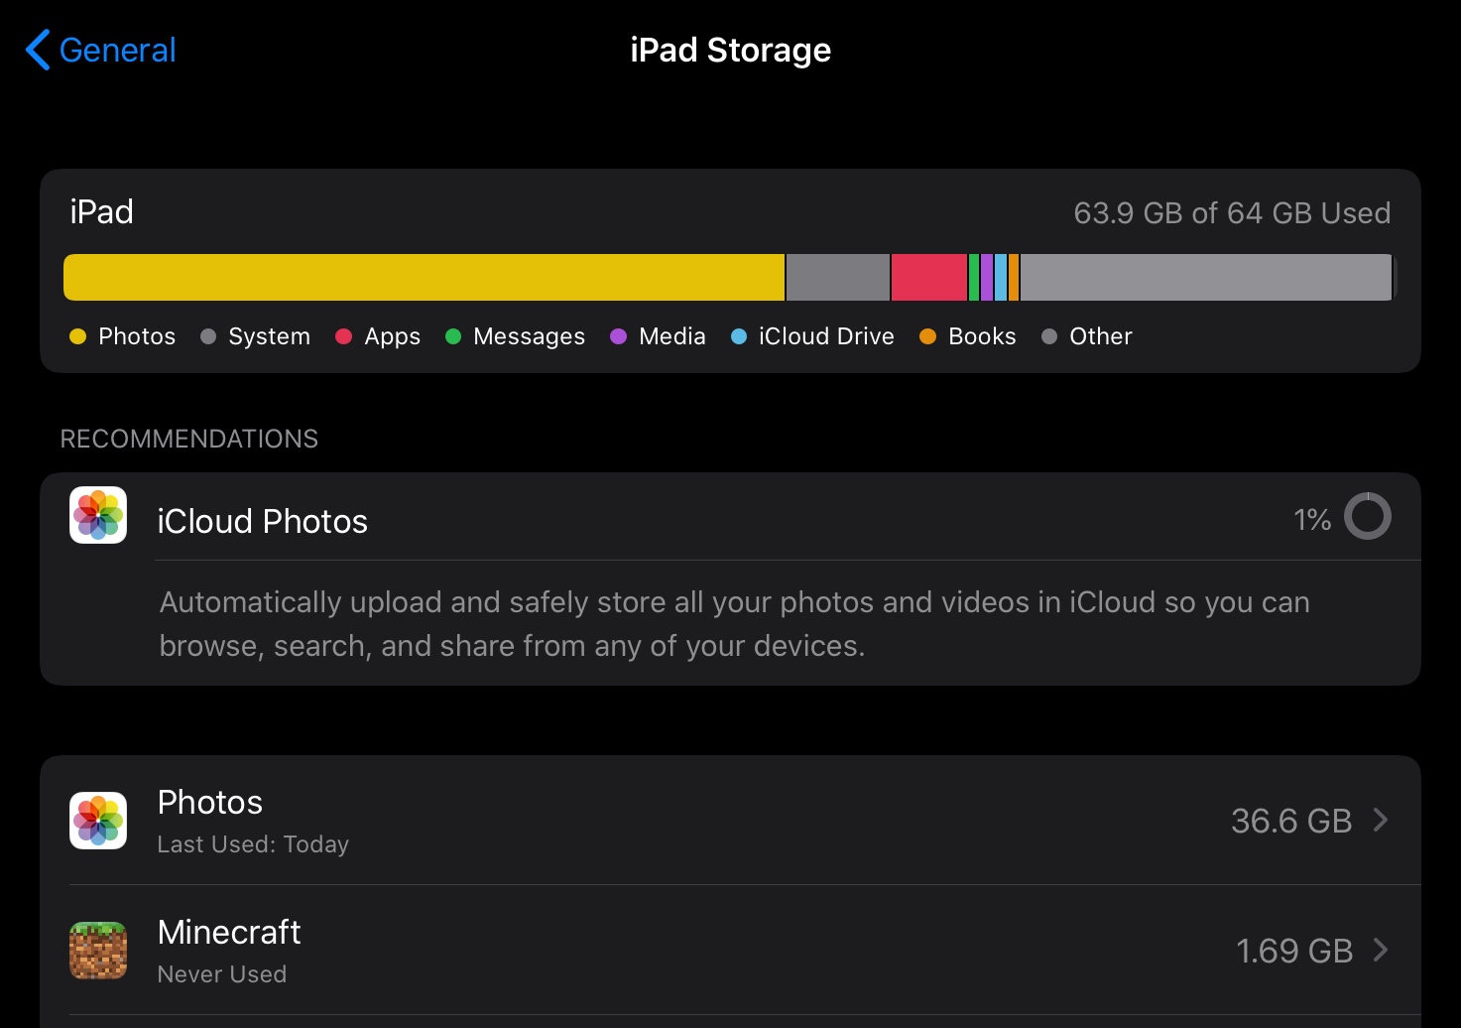Image resolution: width=1461 pixels, height=1028 pixels.
Task: Tap the iCloud Photos recommendation icon
Action: (98, 515)
